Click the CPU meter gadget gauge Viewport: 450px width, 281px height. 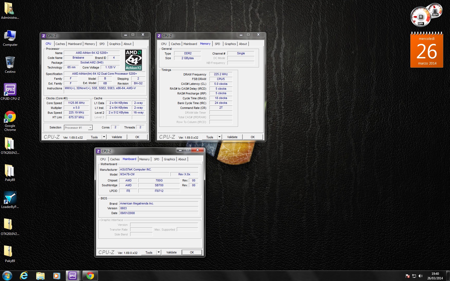421,17
